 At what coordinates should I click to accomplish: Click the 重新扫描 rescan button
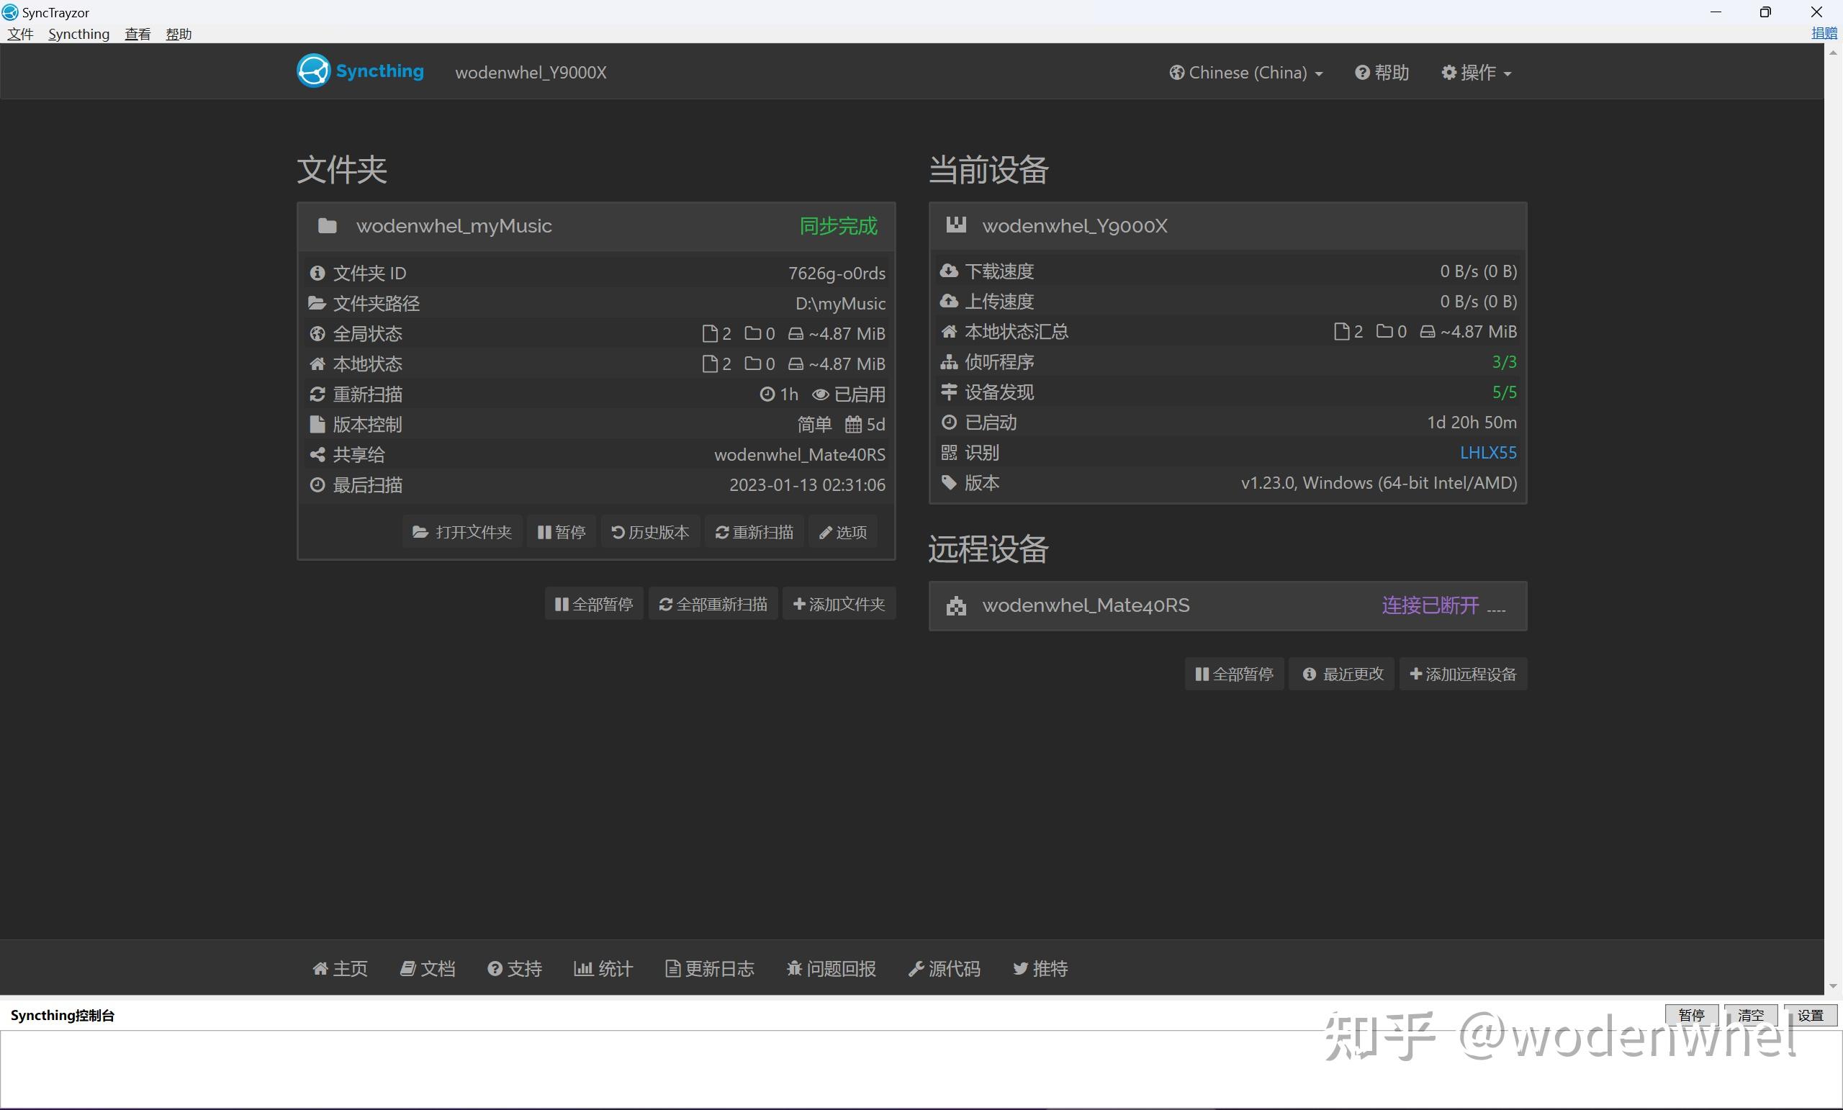coord(753,531)
